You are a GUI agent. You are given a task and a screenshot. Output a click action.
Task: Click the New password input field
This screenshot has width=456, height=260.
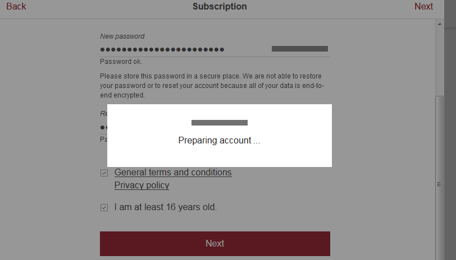pyautogui.click(x=180, y=49)
